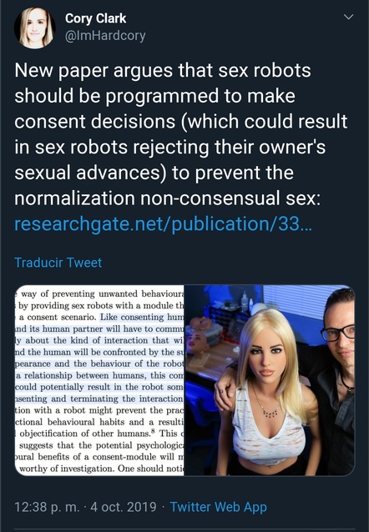Screen dimensions: 369x532
Task: Click 'consent-module' phrase in the paper image
Action: tap(124, 457)
